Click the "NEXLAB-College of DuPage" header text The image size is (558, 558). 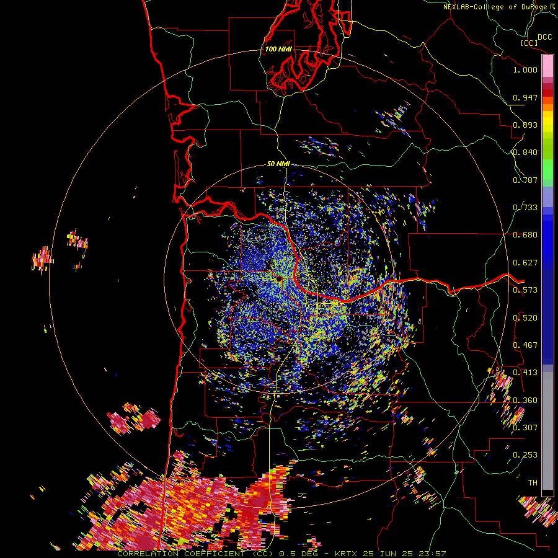[x=496, y=7]
